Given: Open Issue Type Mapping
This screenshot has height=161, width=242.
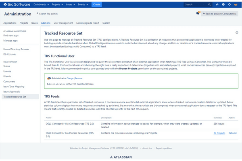Looking at the screenshot, I should [x=14, y=87].
